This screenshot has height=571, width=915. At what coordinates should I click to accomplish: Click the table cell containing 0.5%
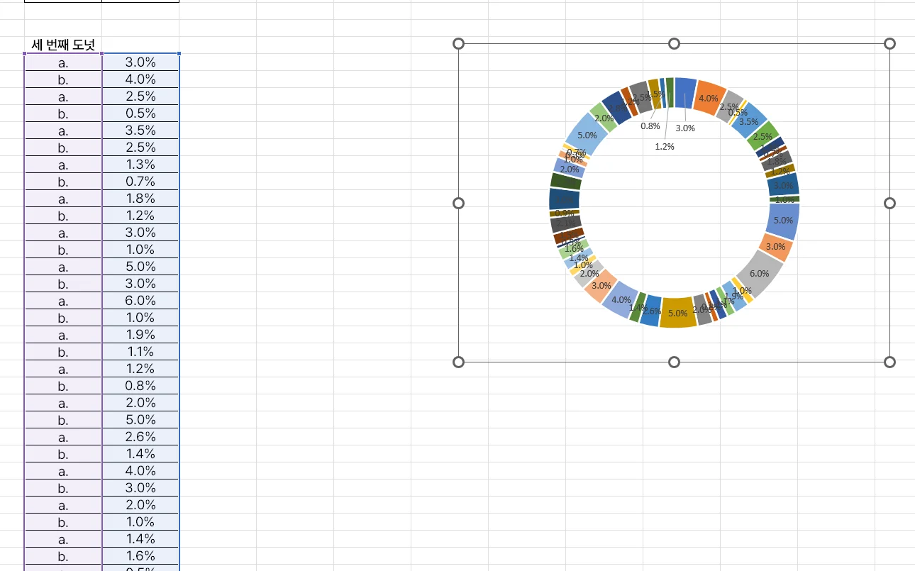pos(140,113)
